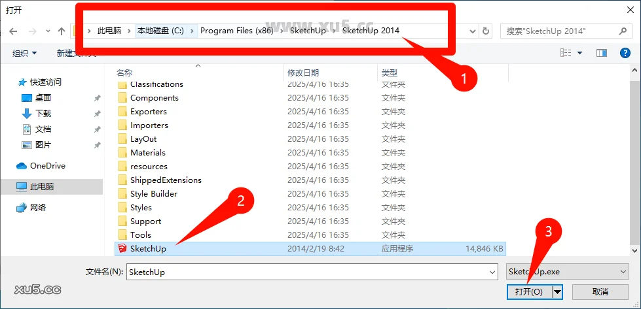
Task: Click the refresh button beside address bar
Action: 485,31
